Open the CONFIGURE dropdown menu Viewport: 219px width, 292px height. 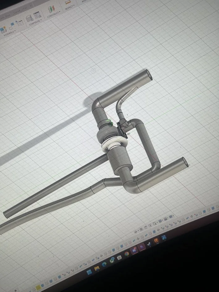click(35, 23)
